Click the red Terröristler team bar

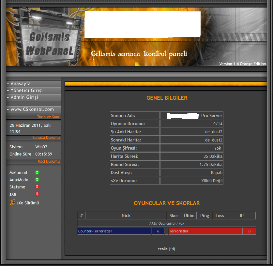(205, 231)
